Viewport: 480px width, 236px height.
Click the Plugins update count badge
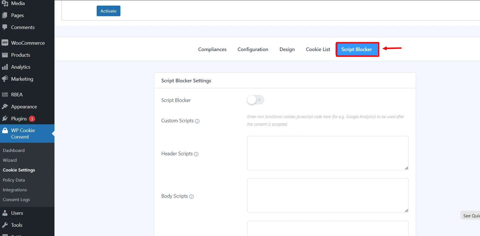(32, 119)
